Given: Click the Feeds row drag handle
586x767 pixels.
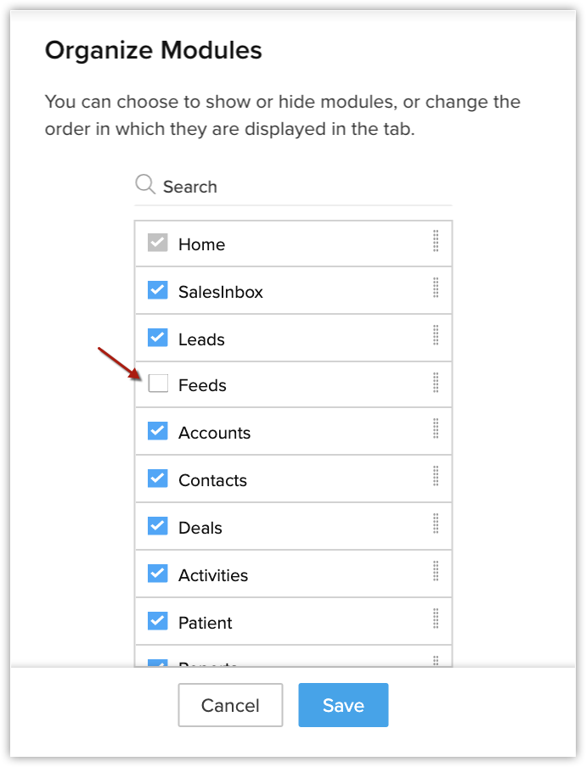Looking at the screenshot, I should pos(436,383).
